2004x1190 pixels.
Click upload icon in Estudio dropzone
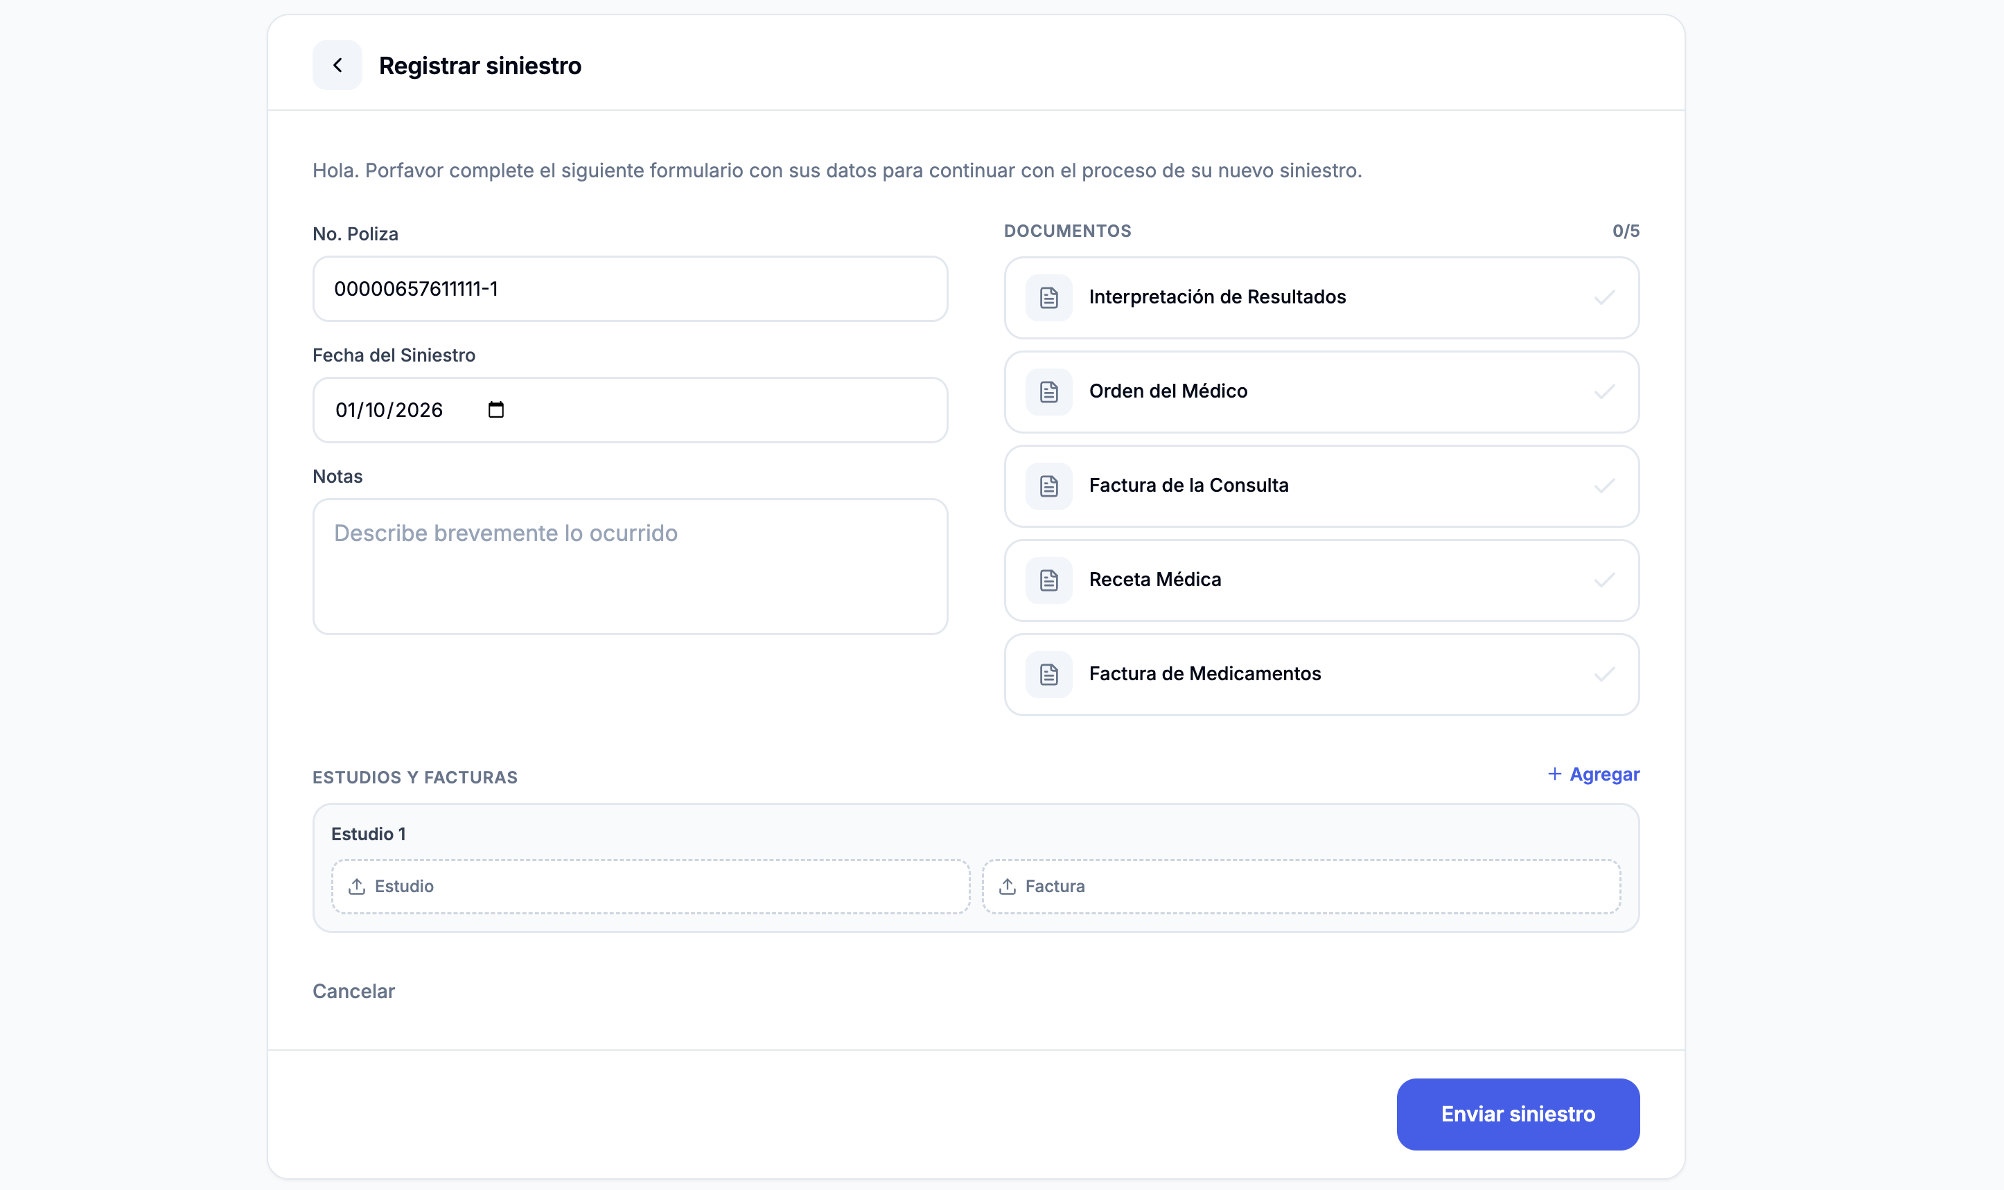pos(357,886)
